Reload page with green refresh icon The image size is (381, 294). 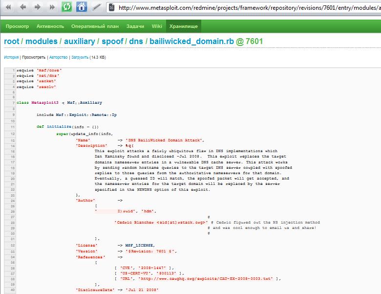66,7
